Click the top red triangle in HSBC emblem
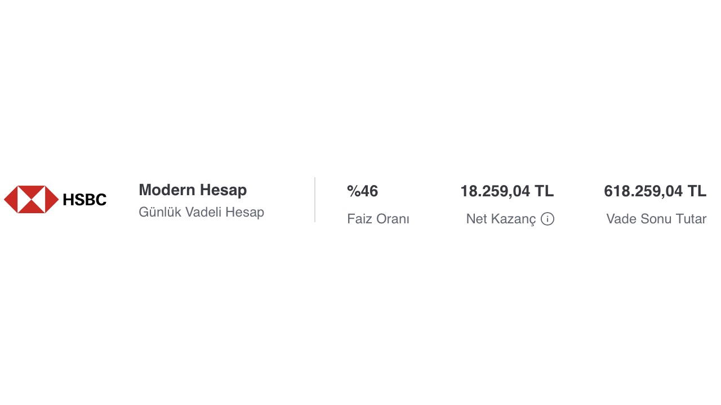721x405 pixels. (x=32, y=190)
